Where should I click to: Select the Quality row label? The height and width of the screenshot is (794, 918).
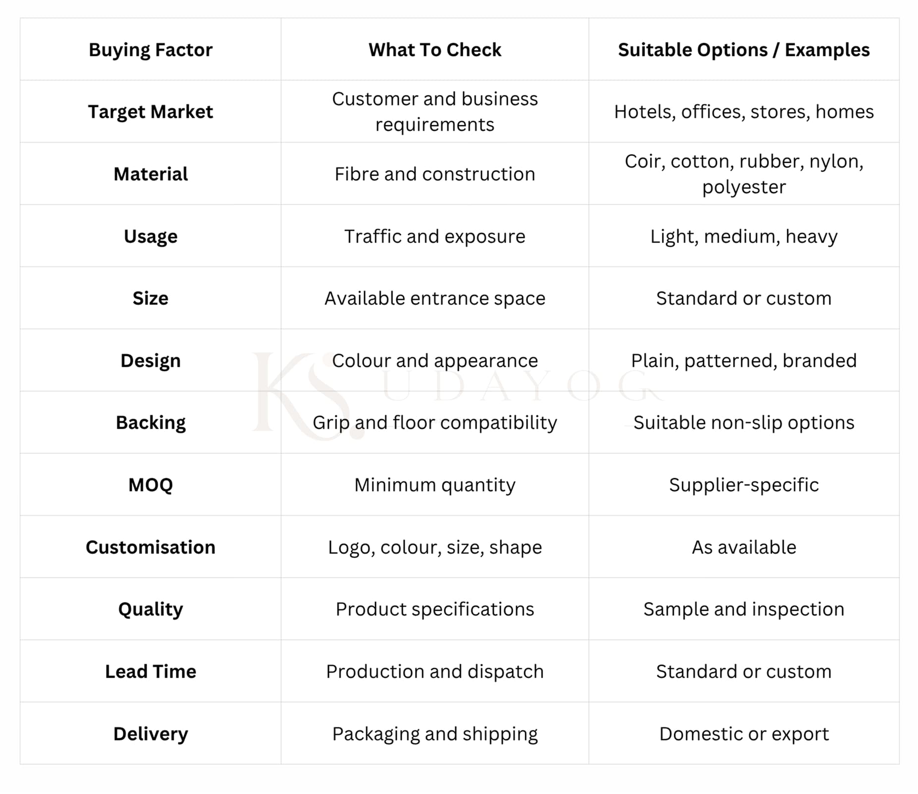coord(150,609)
